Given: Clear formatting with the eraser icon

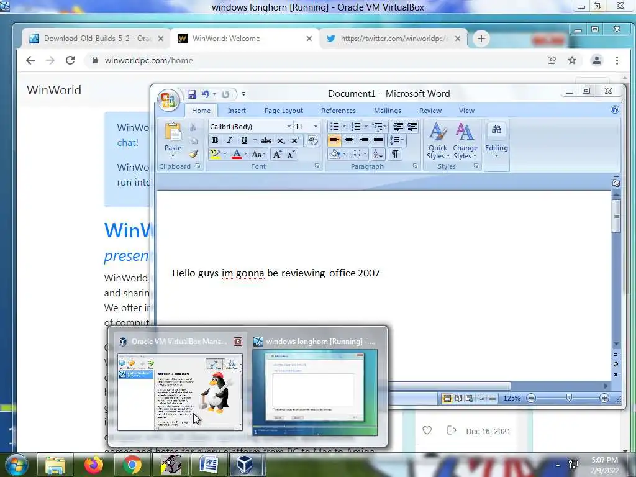Looking at the screenshot, I should tap(312, 140).
